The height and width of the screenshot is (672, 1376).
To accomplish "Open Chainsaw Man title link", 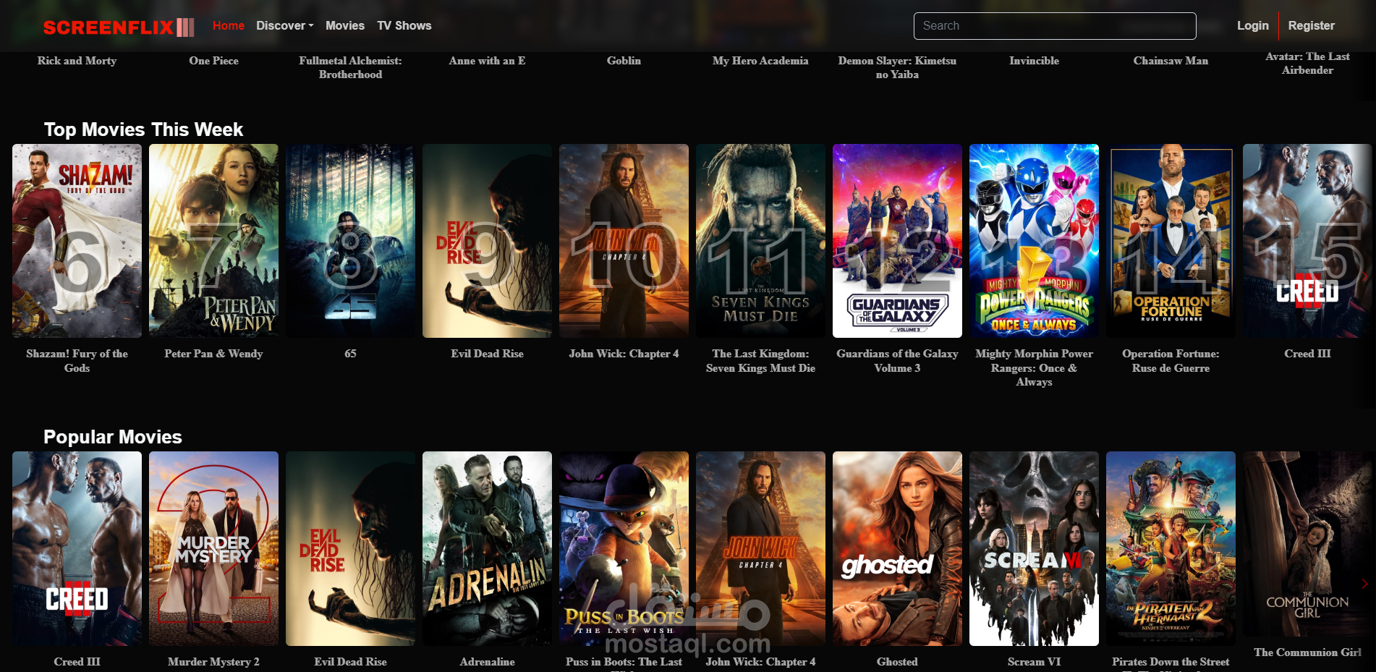I will point(1171,61).
